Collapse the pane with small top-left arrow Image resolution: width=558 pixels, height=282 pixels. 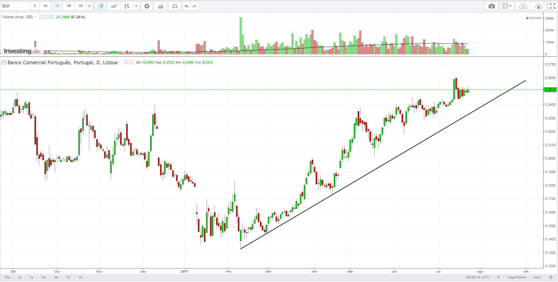[x=4, y=12]
